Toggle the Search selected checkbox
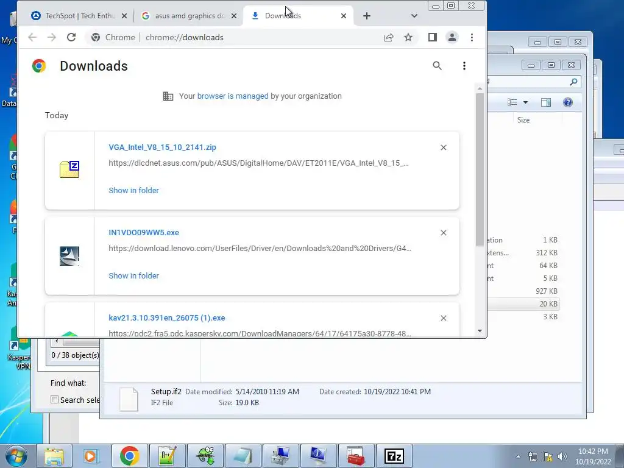 (54, 400)
